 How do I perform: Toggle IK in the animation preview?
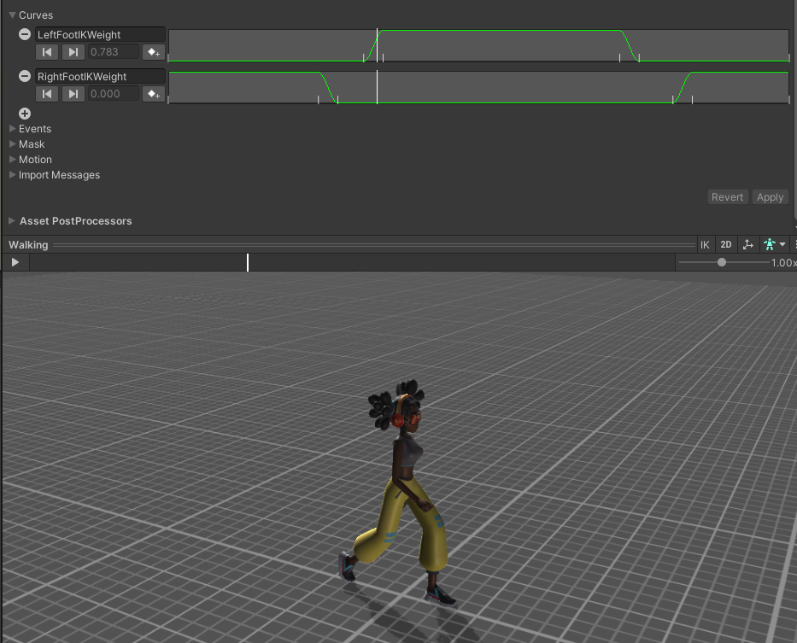tap(705, 244)
